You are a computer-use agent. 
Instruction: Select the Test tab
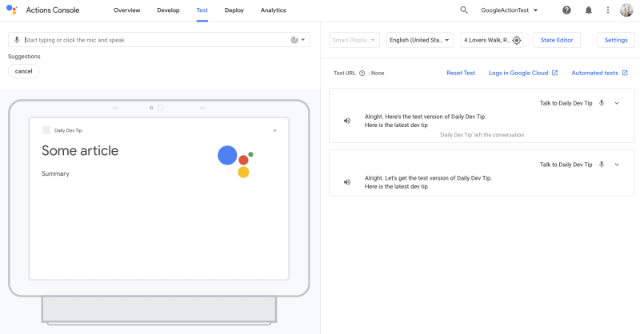(202, 10)
